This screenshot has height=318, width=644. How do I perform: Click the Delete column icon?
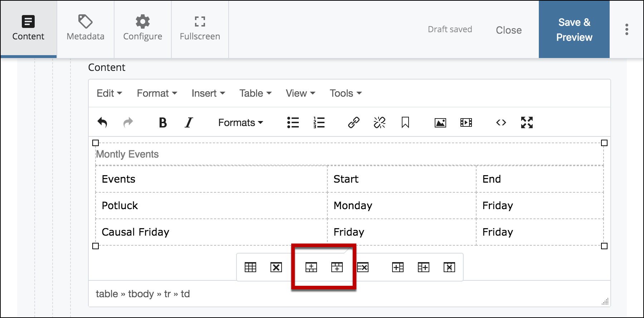tap(449, 267)
